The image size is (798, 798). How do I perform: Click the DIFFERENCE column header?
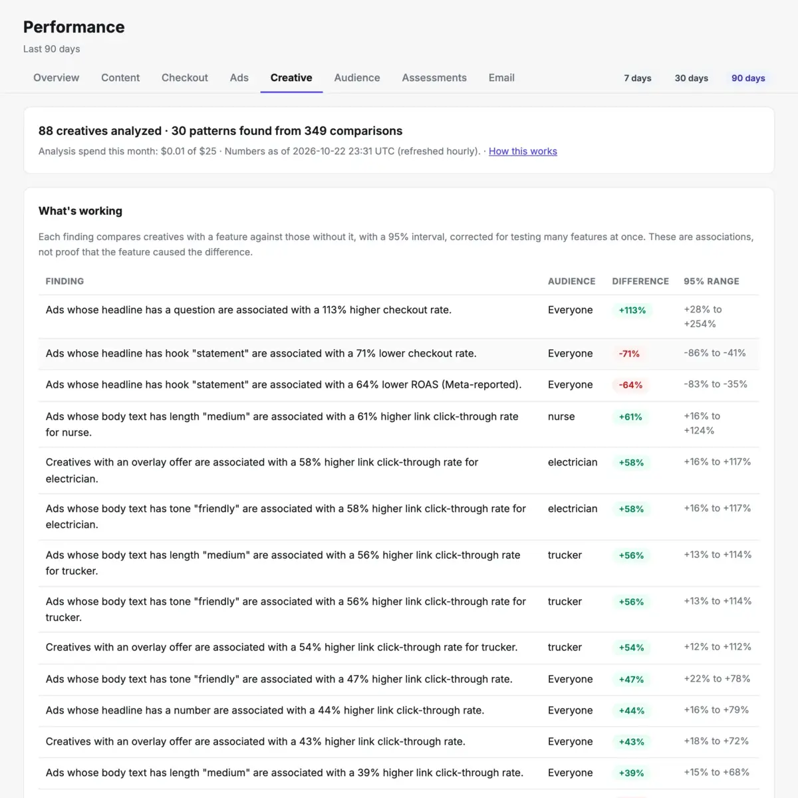click(x=640, y=281)
